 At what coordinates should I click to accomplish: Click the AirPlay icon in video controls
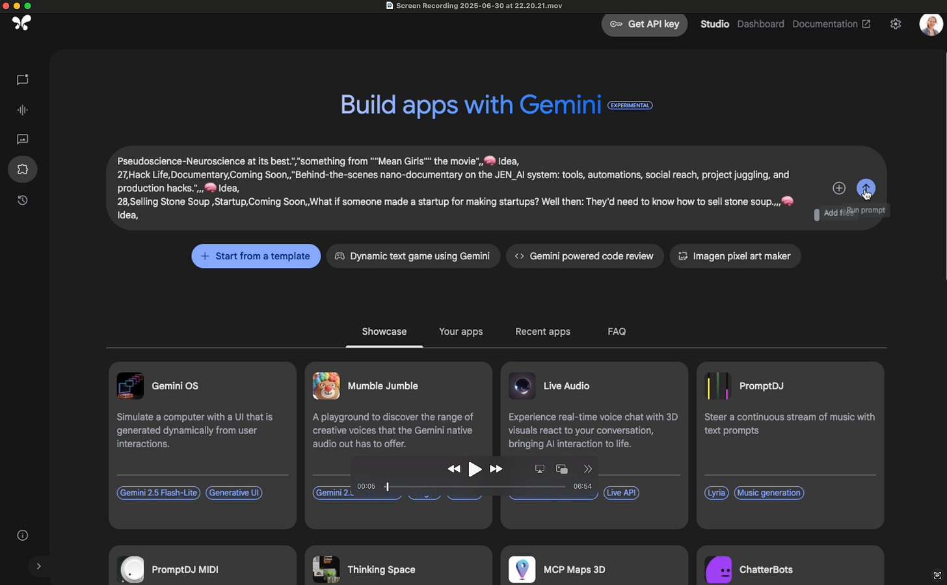tap(540, 469)
